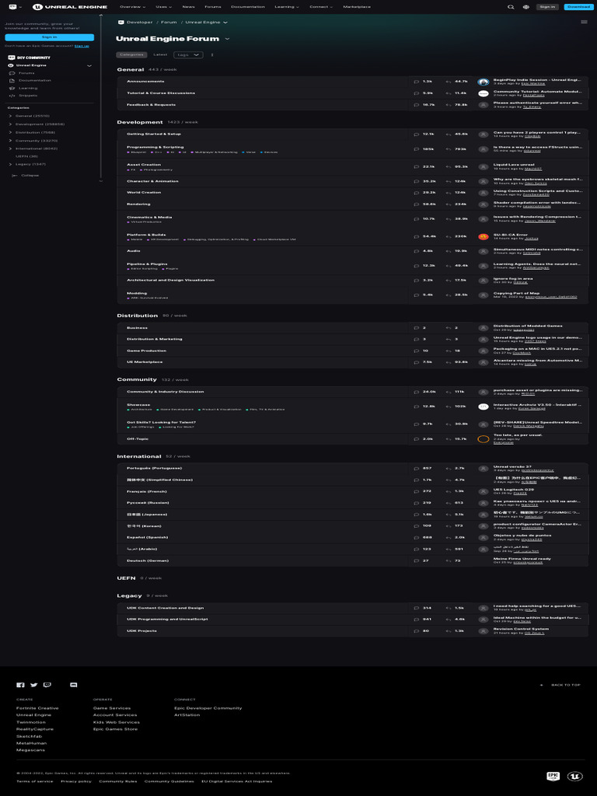
Task: Expand the Distribution category in sidebar
Action: pyautogui.click(x=10, y=132)
